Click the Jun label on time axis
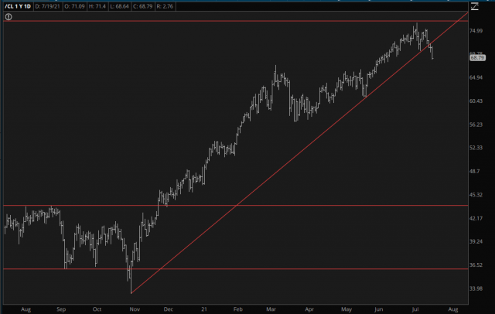The width and height of the screenshot is (495, 314). (x=379, y=307)
